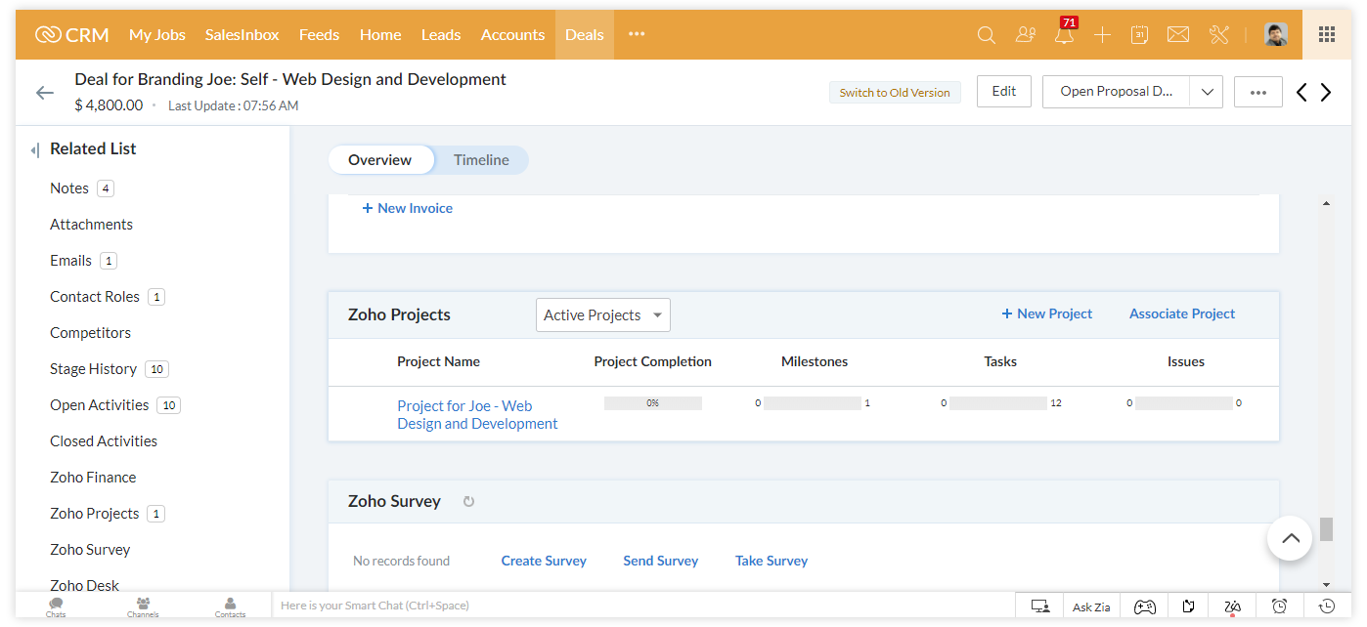
Task: Click the plus create-new icon in header
Action: (x=1102, y=35)
